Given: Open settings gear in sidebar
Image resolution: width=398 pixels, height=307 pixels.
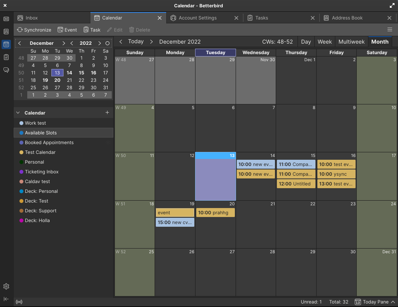Looking at the screenshot, I should point(6,286).
